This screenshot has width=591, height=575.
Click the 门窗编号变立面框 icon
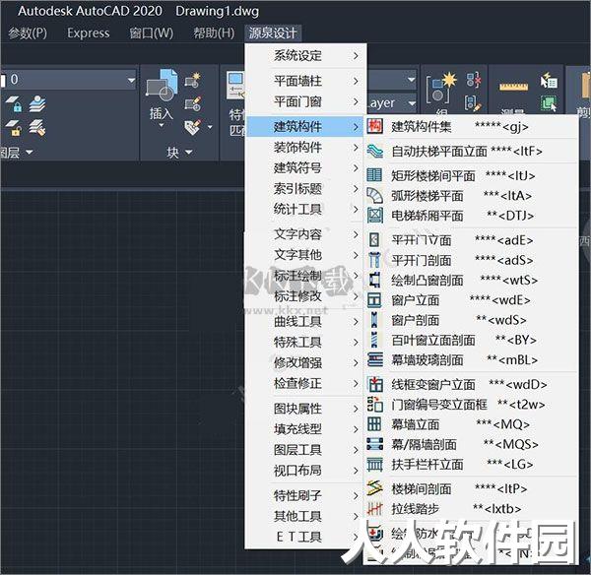[x=374, y=405]
